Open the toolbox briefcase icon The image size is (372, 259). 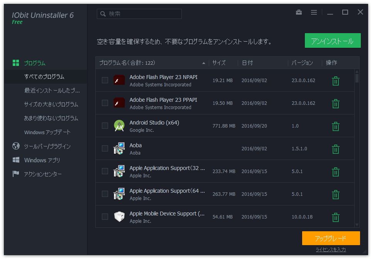[299, 12]
